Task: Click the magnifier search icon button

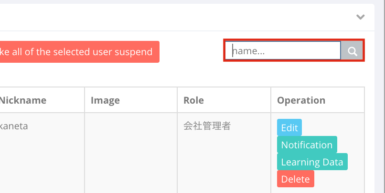Action: [352, 50]
